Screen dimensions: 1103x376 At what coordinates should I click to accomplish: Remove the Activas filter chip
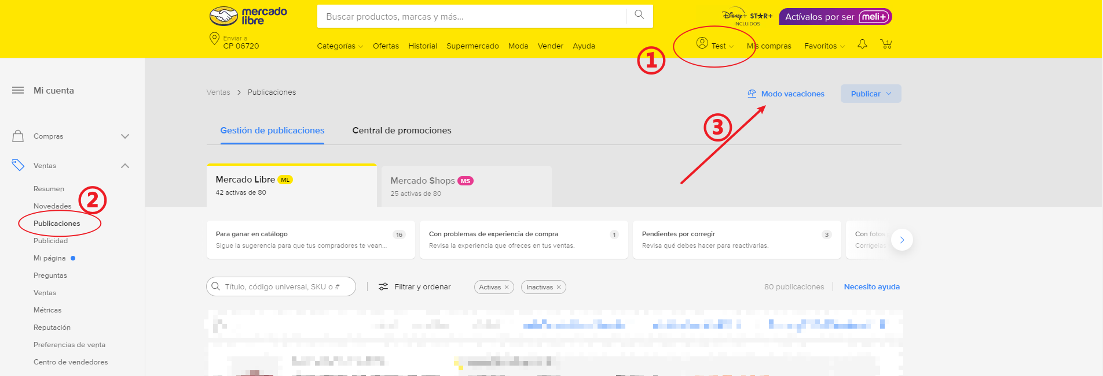(507, 287)
